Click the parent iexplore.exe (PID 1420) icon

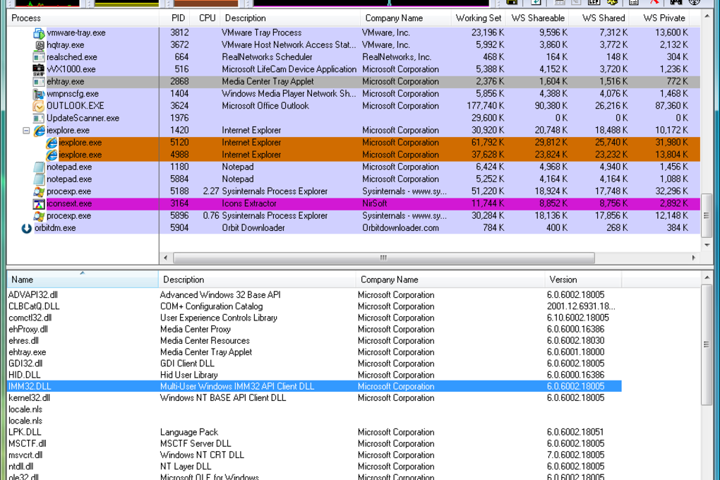(39, 131)
